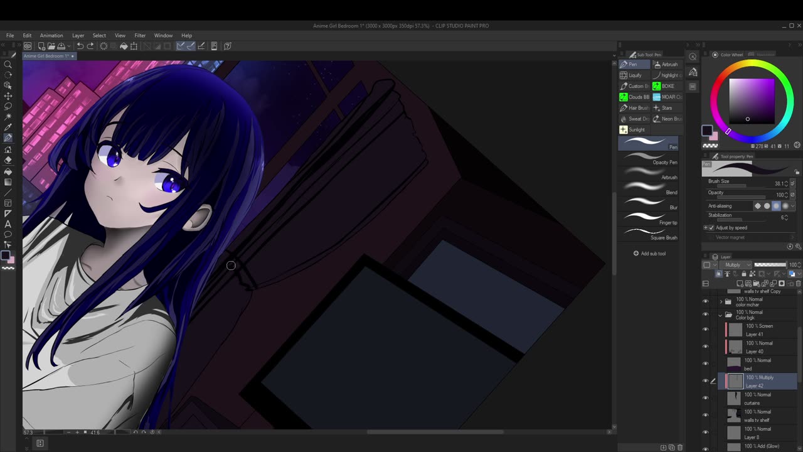This screenshot has height=452, width=803.
Task: Collapse the Color bgk layer folder
Action: coord(720,315)
